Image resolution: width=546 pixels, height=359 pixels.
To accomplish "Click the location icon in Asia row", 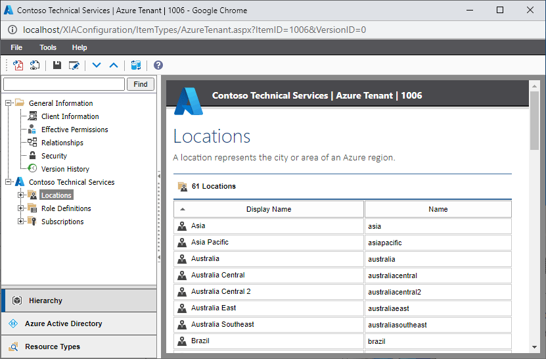I will 182,226.
